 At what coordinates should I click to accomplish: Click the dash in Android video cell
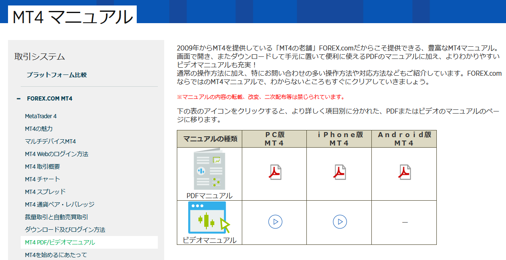point(405,222)
